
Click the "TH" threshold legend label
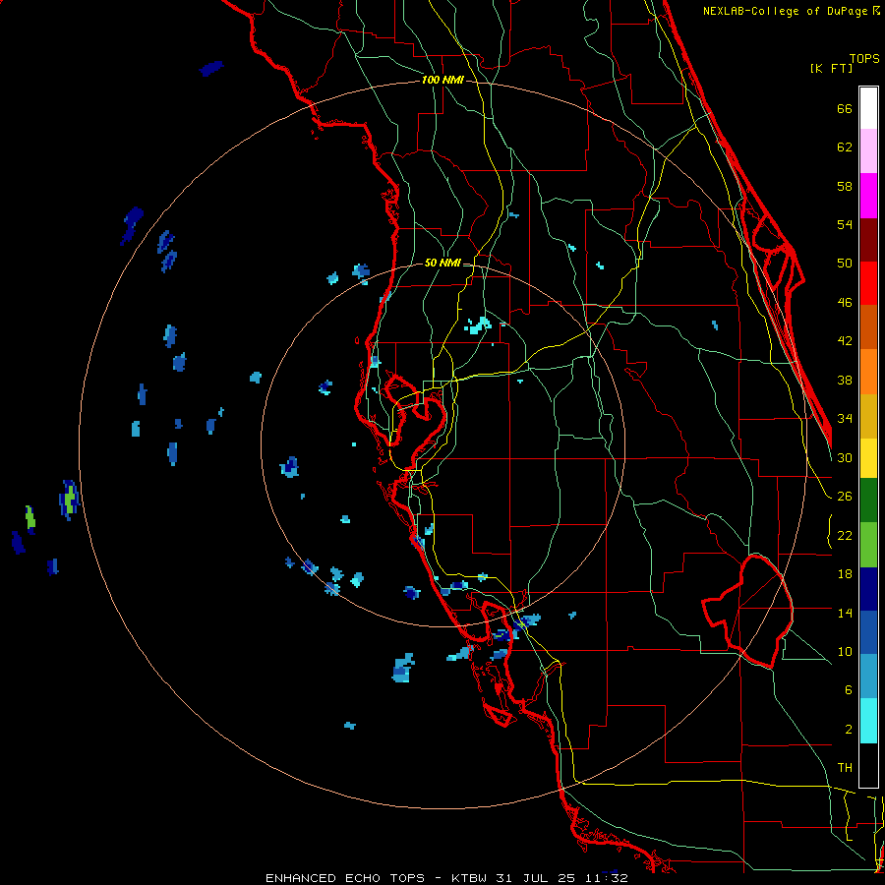coord(845,768)
